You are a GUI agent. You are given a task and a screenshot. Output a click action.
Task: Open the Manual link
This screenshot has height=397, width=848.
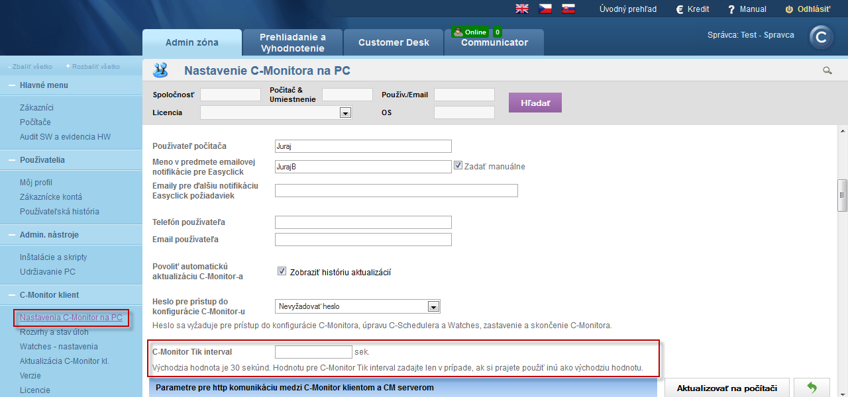(x=753, y=9)
